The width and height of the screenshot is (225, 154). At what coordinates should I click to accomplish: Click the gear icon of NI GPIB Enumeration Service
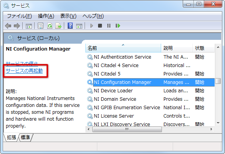click(x=90, y=108)
